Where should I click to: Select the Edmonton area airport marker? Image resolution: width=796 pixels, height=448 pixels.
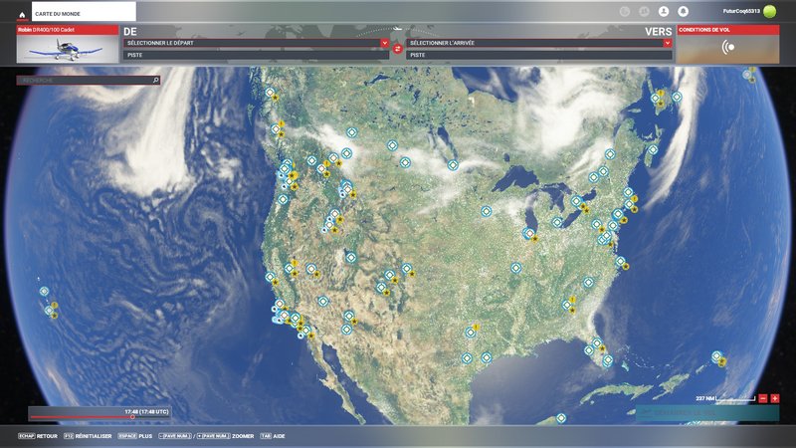tap(351, 132)
